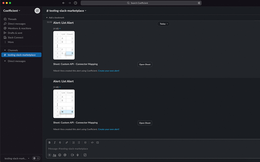Image resolution: width=260 pixels, height=162 pixels.
Task: Insert a link in the message
Action: tap(67, 143)
